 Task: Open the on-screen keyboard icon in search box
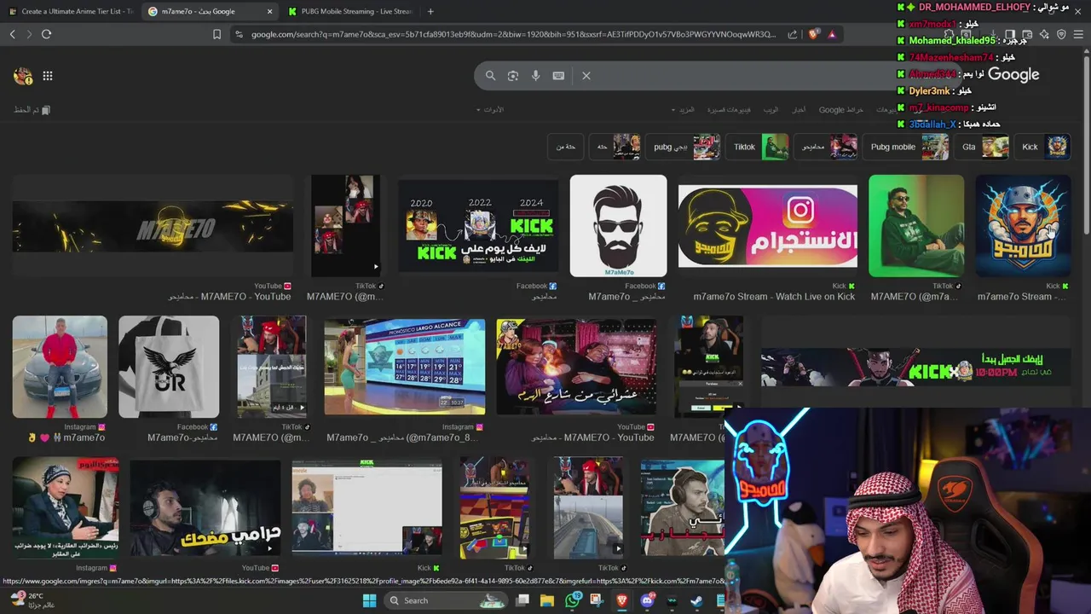coord(558,76)
